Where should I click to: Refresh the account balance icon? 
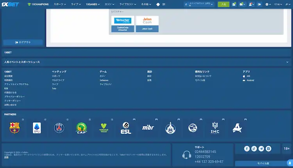point(186,4)
